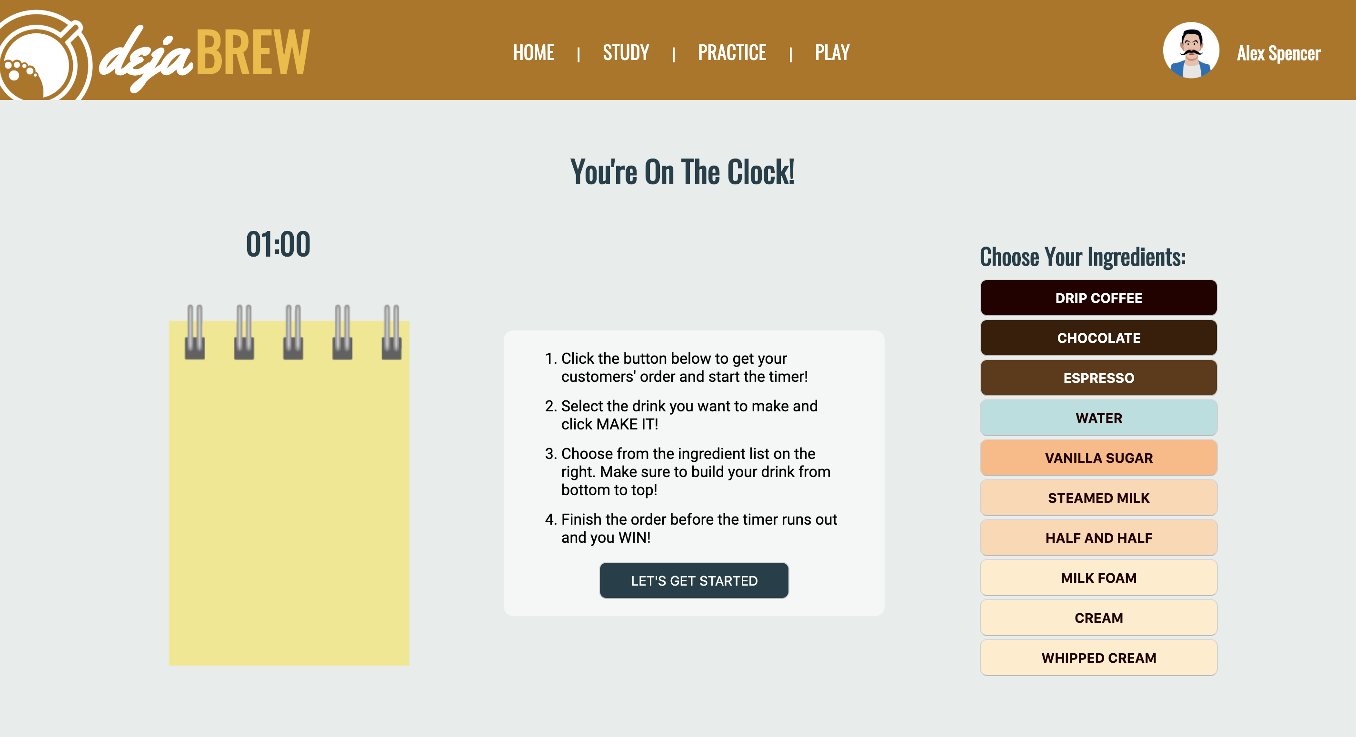Top with WHIPPED CREAM ingredient
1356x737 pixels.
[x=1098, y=658]
